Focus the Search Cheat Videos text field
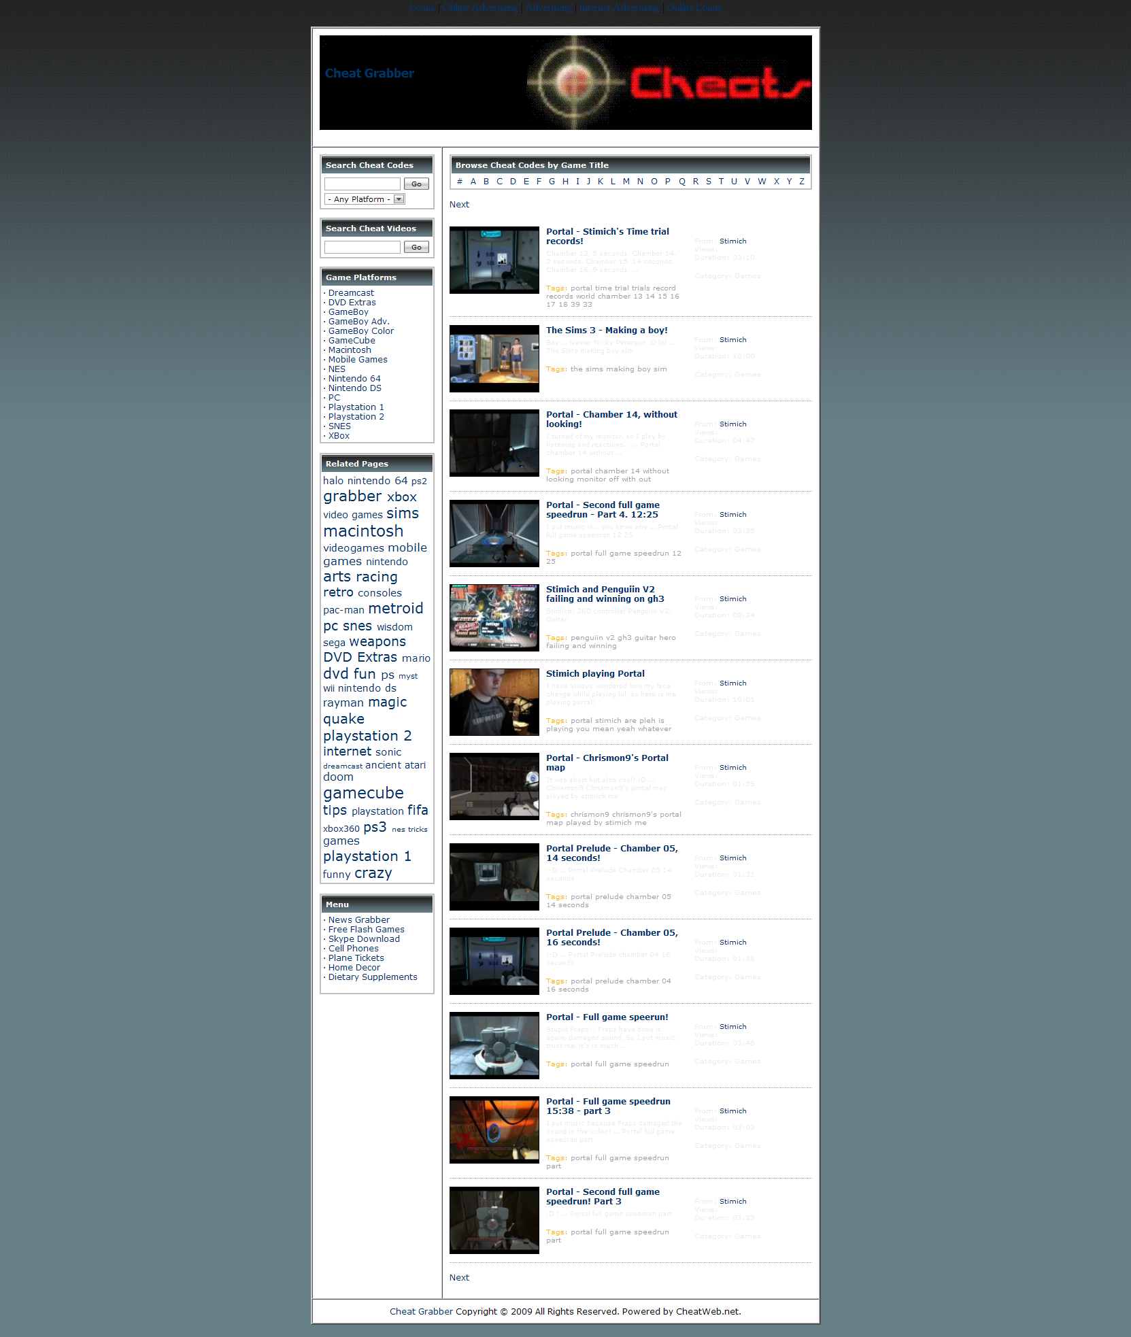Image resolution: width=1131 pixels, height=1337 pixels. pyautogui.click(x=362, y=248)
